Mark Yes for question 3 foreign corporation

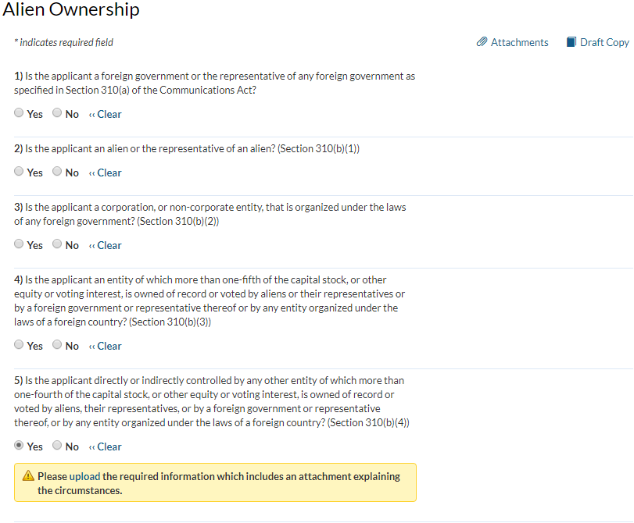[x=19, y=244]
